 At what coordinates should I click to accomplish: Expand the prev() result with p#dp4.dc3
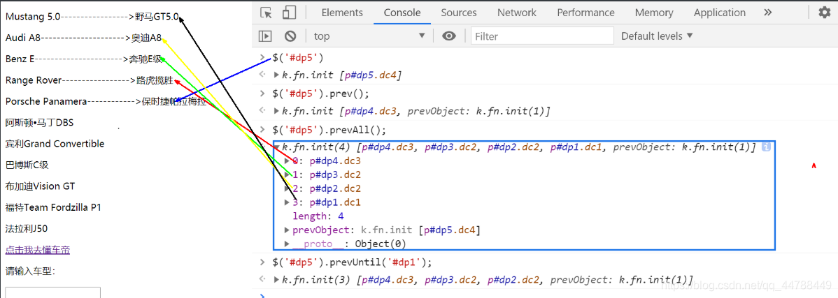277,112
